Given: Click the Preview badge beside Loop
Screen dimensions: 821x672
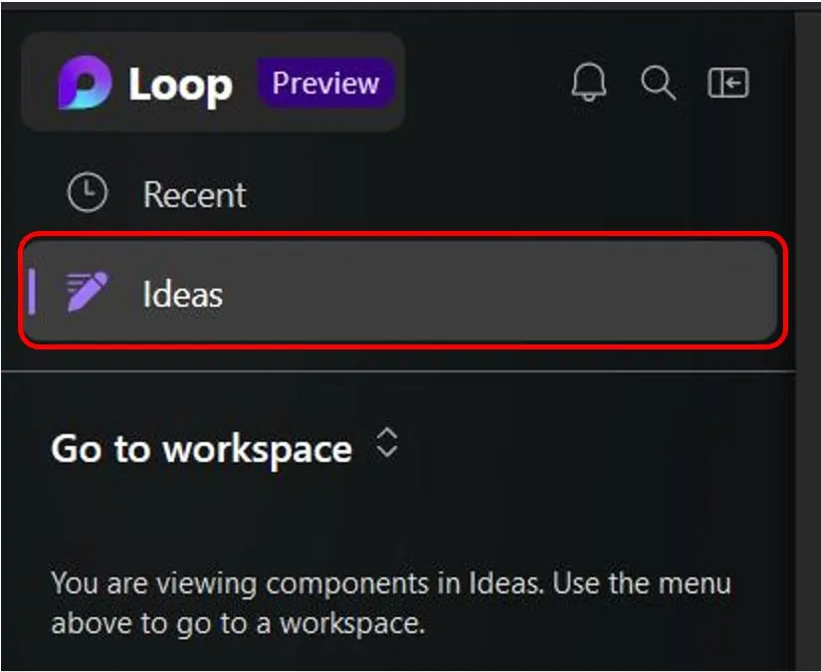Looking at the screenshot, I should pos(326,85).
